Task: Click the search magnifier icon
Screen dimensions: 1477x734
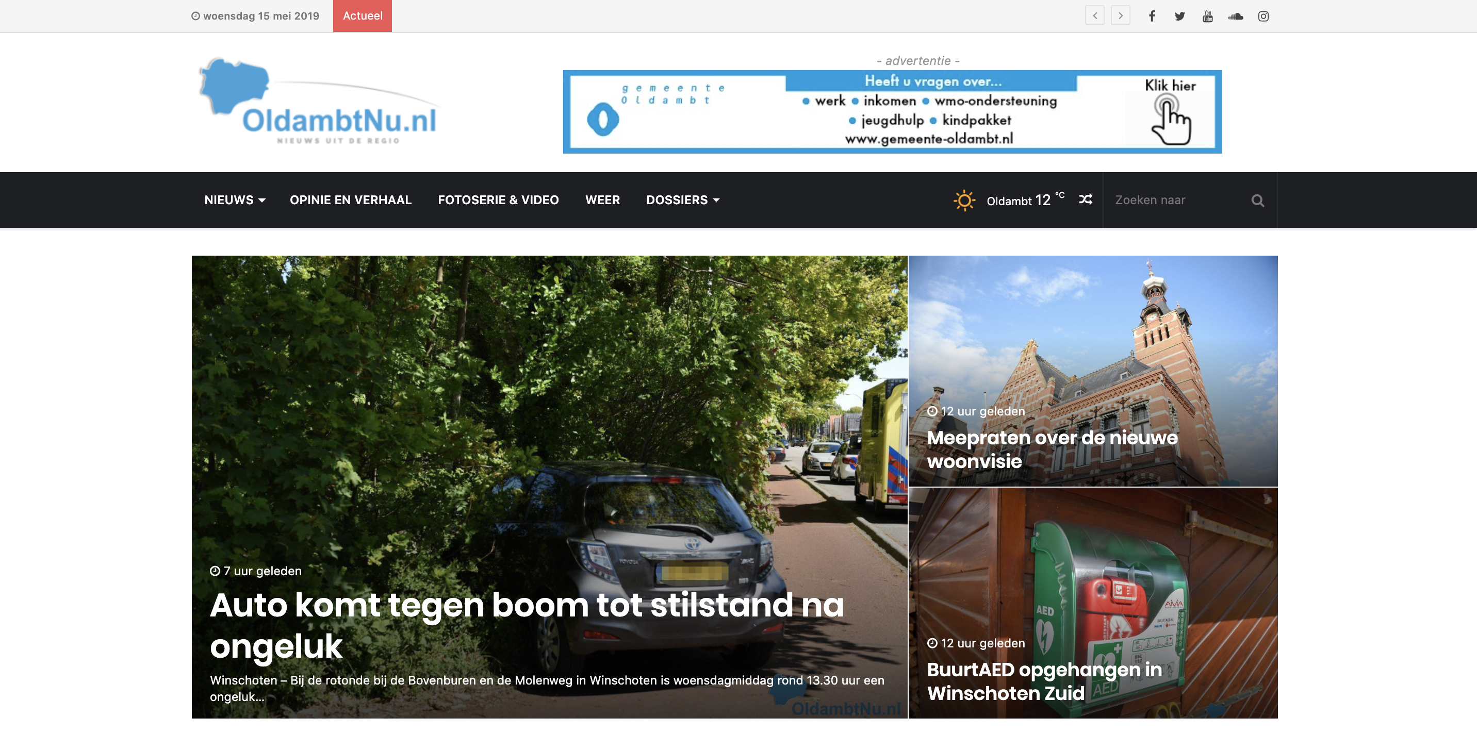Action: pos(1257,201)
